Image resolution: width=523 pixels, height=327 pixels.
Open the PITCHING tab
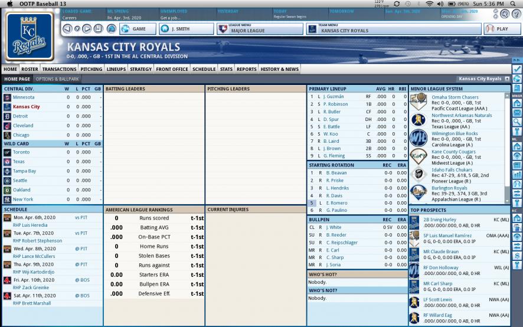(x=91, y=69)
